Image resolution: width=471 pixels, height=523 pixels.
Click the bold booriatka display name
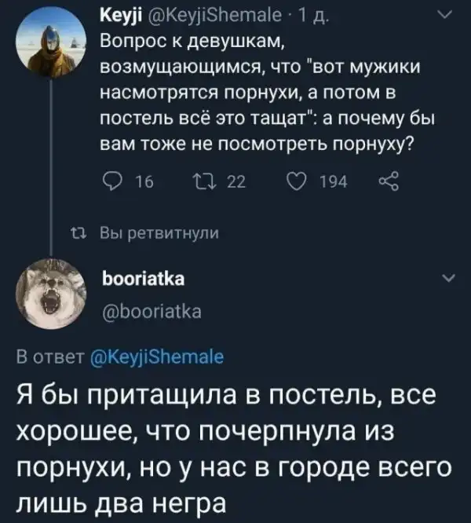point(144,280)
